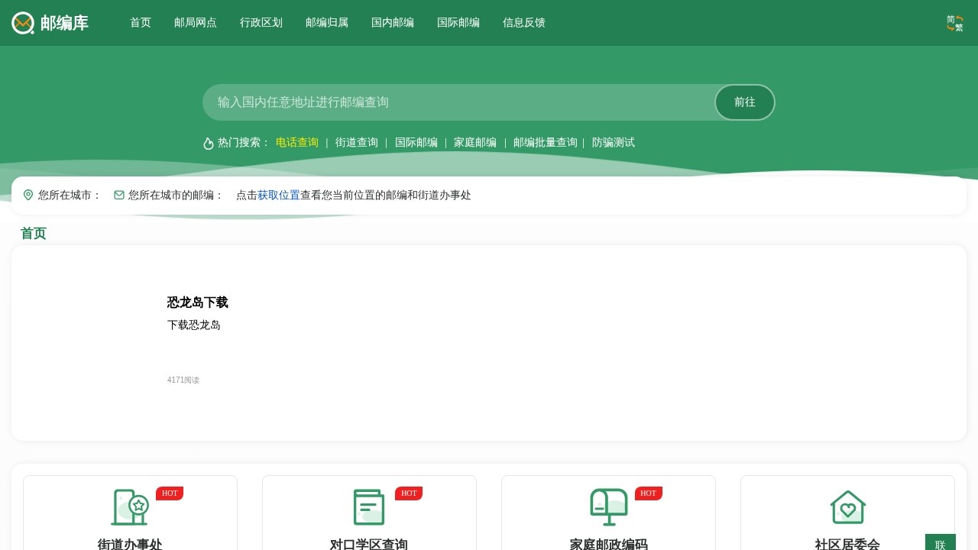Go to 信息反馈 from the top menu

click(x=524, y=23)
